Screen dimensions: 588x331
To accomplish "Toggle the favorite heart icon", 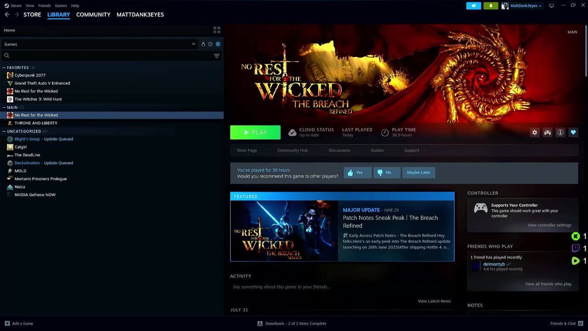I will click(x=573, y=132).
